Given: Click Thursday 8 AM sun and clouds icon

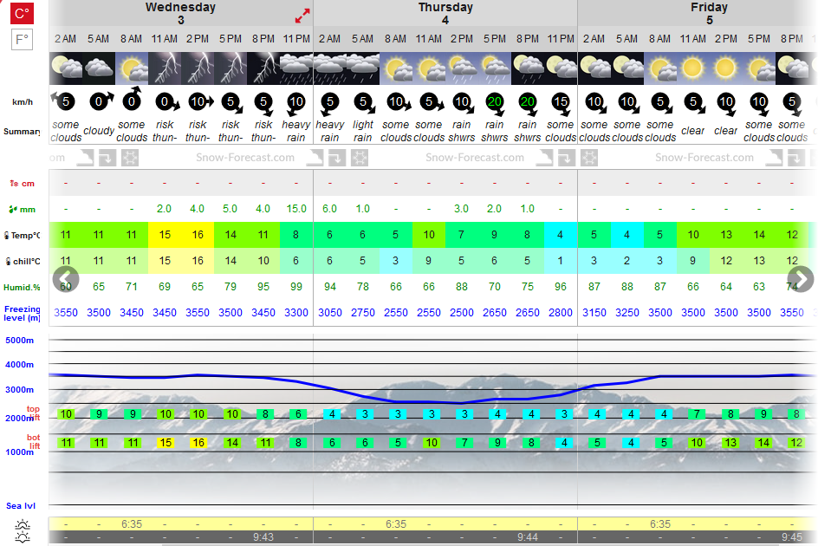Looking at the screenshot, I should (x=396, y=68).
